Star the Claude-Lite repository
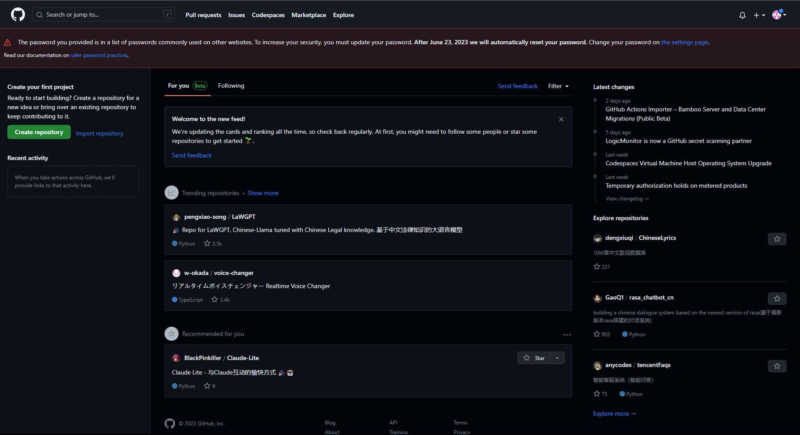 pos(534,358)
